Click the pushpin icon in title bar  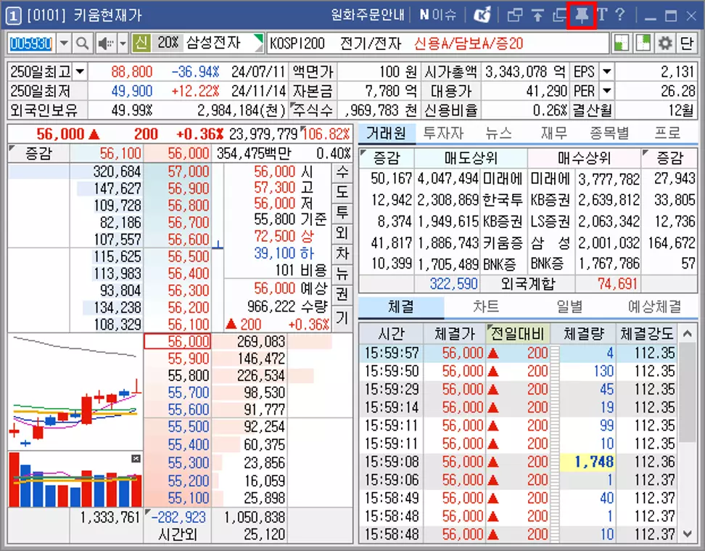pyautogui.click(x=582, y=15)
